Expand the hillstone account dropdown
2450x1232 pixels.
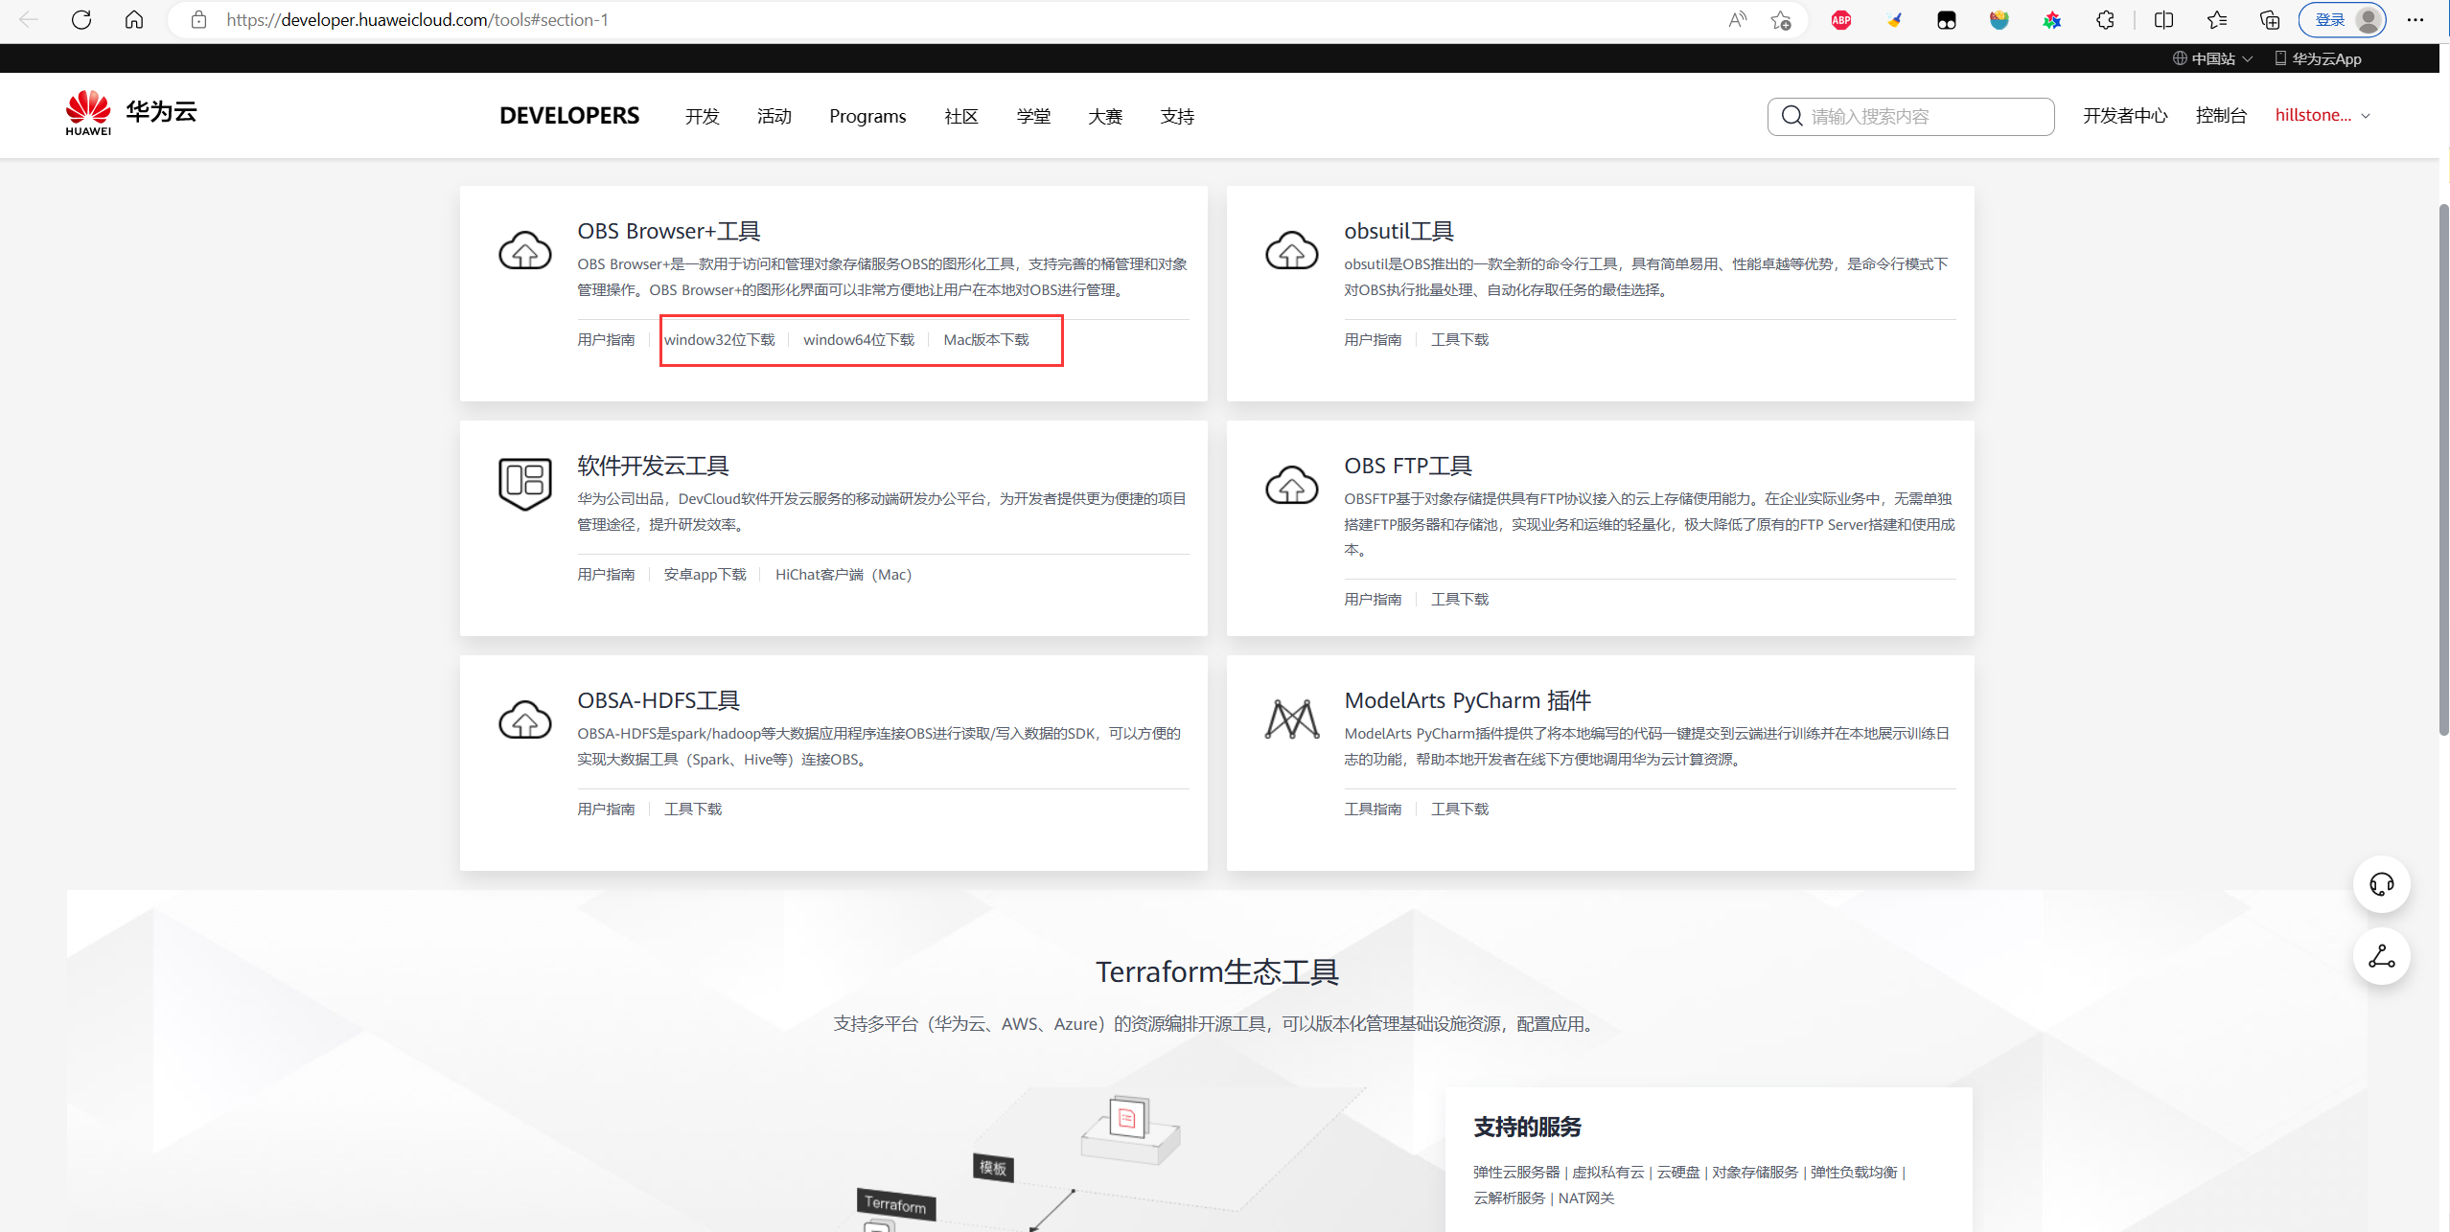(2323, 115)
